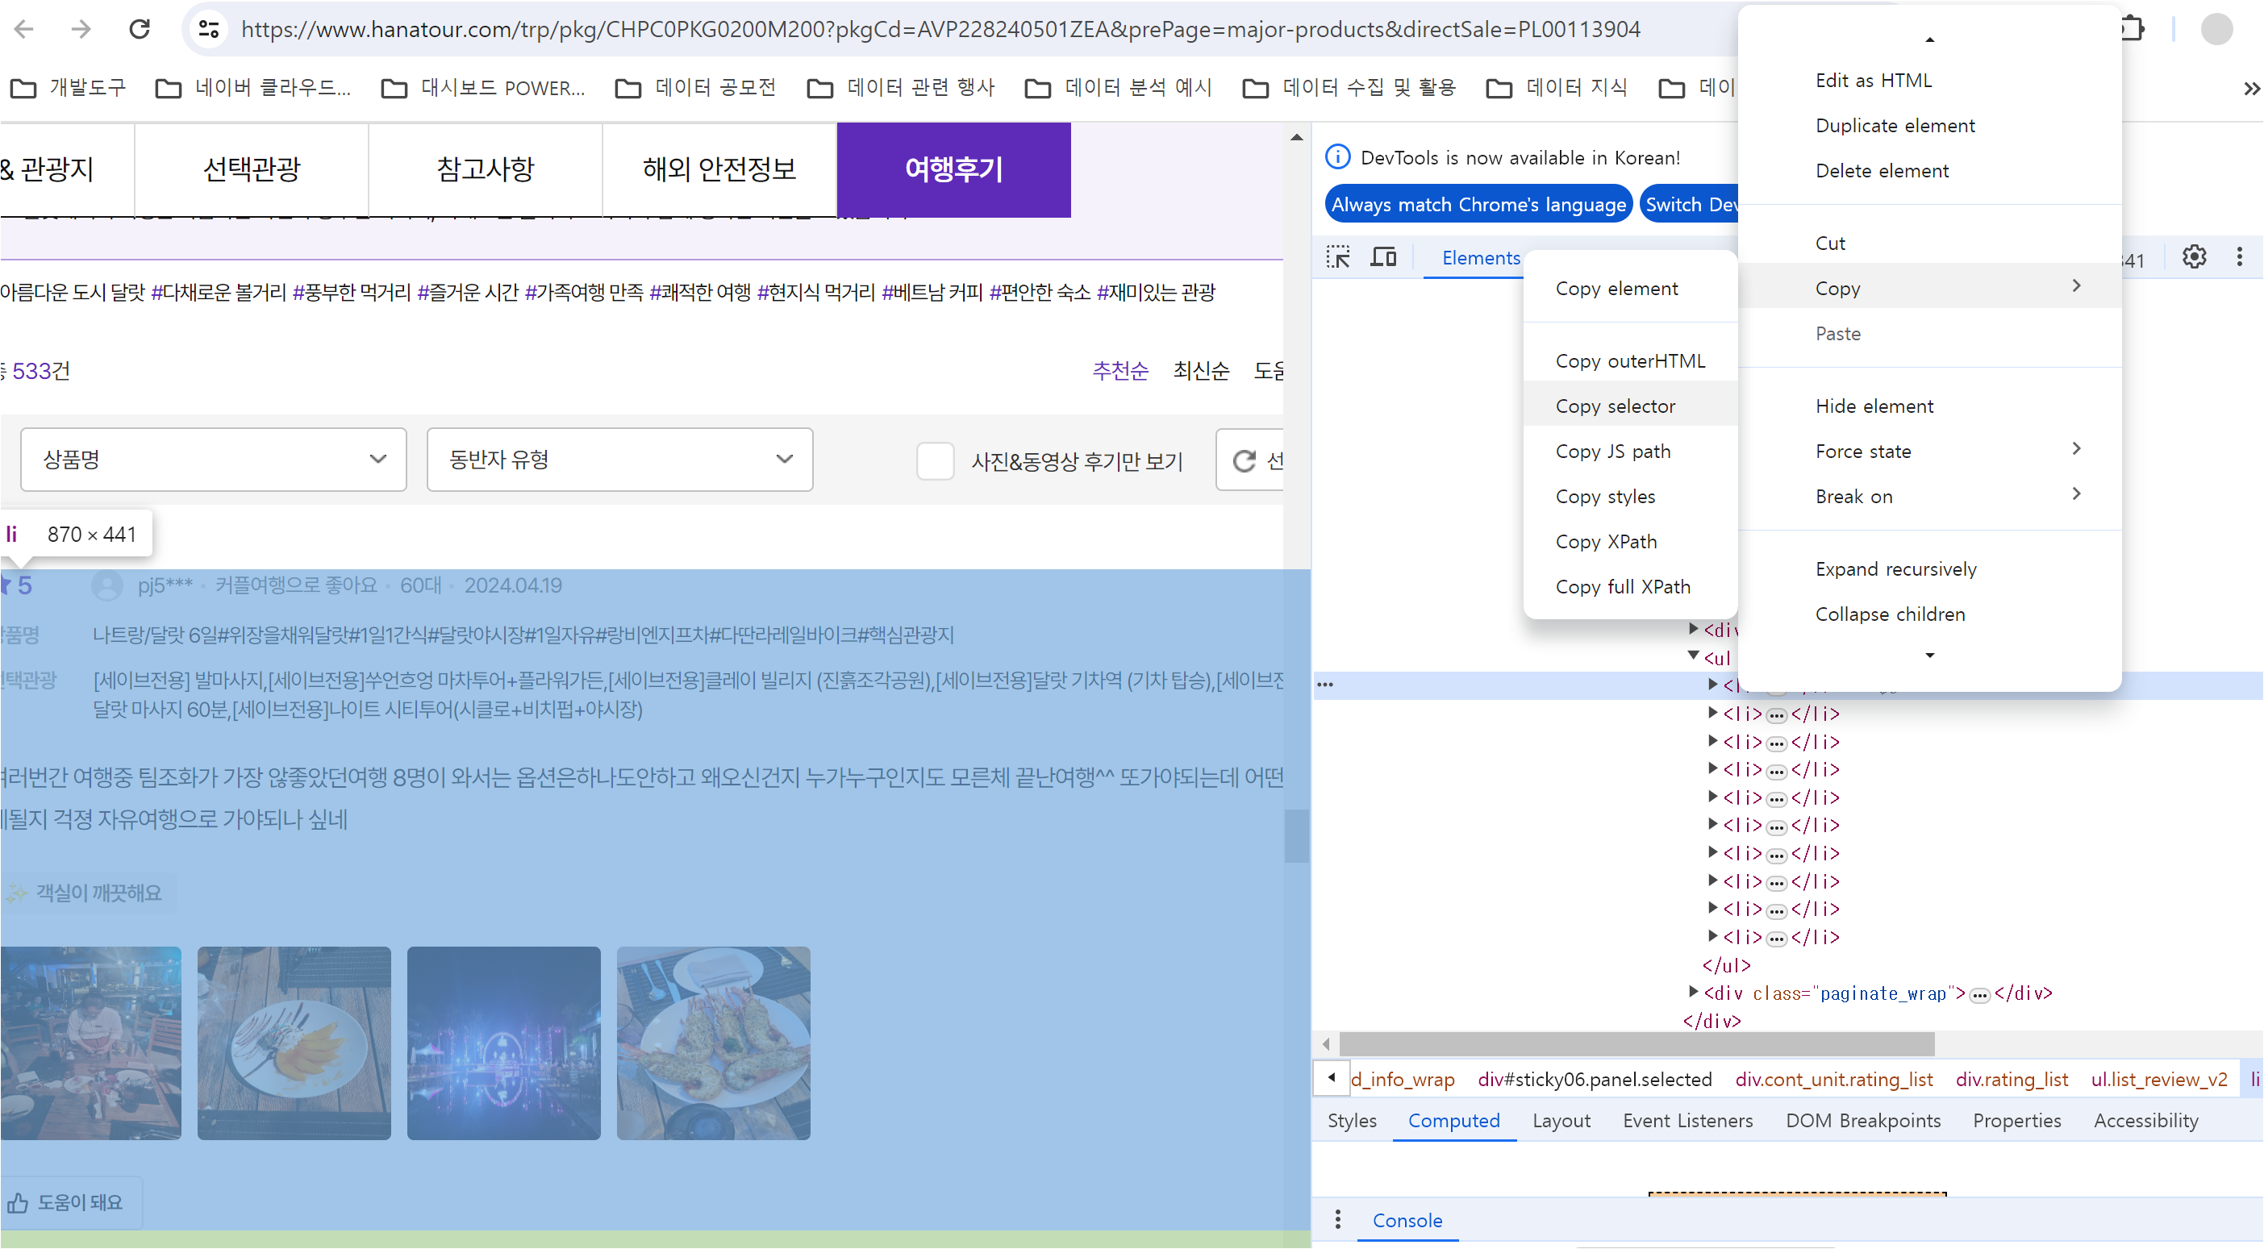
Task: Open the 상품명 dropdown
Action: click(214, 460)
